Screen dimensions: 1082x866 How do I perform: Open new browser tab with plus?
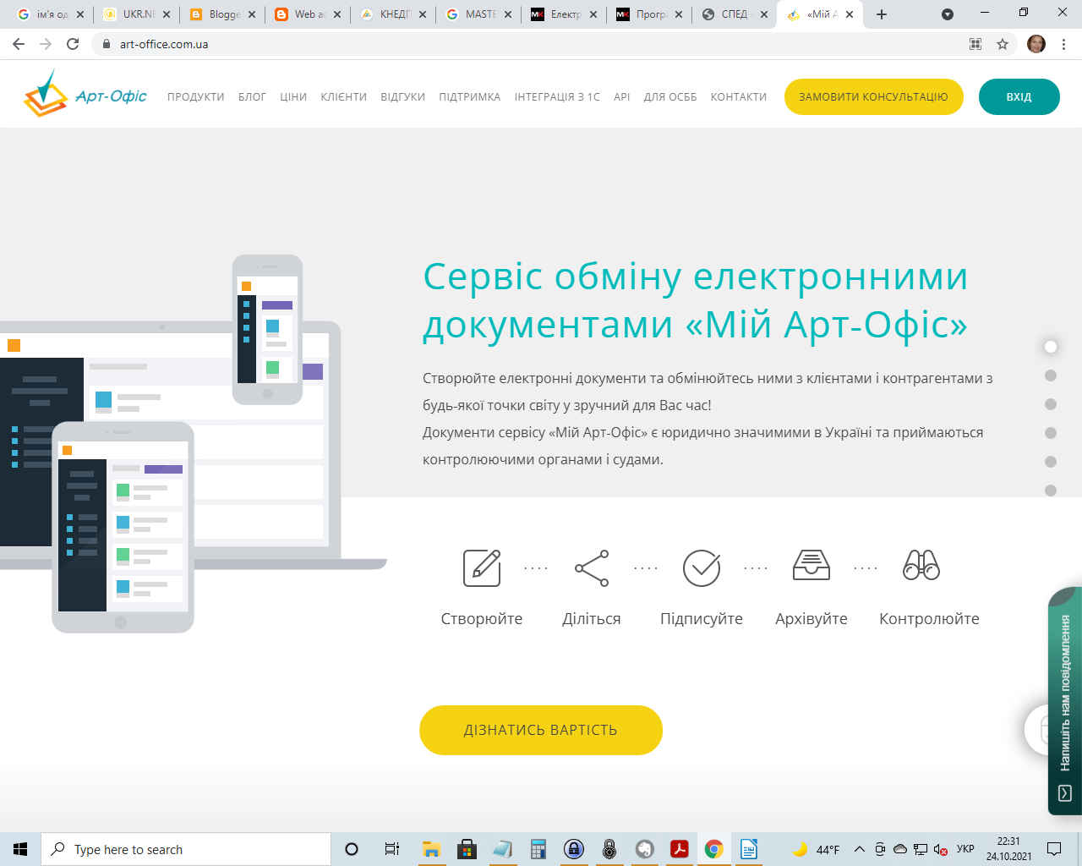coord(882,14)
